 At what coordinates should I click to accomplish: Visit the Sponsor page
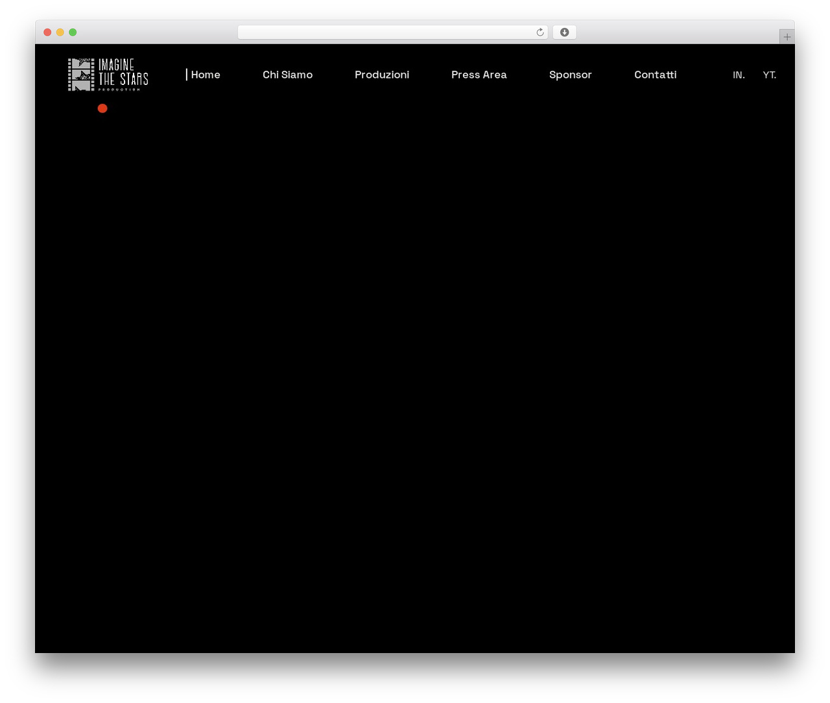pos(571,75)
